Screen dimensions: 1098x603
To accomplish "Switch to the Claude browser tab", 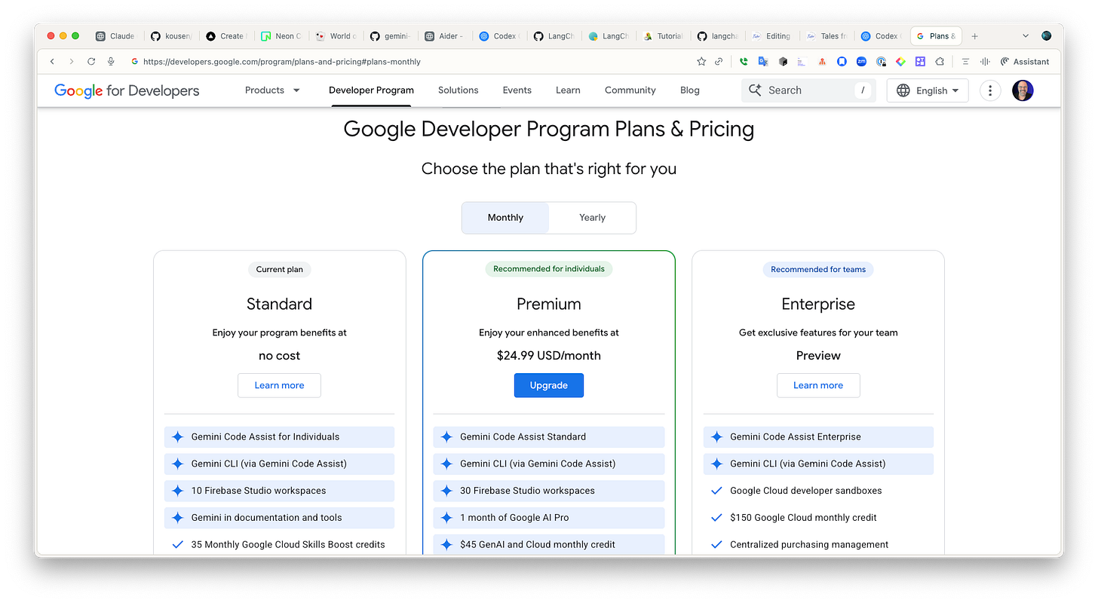I will point(115,36).
